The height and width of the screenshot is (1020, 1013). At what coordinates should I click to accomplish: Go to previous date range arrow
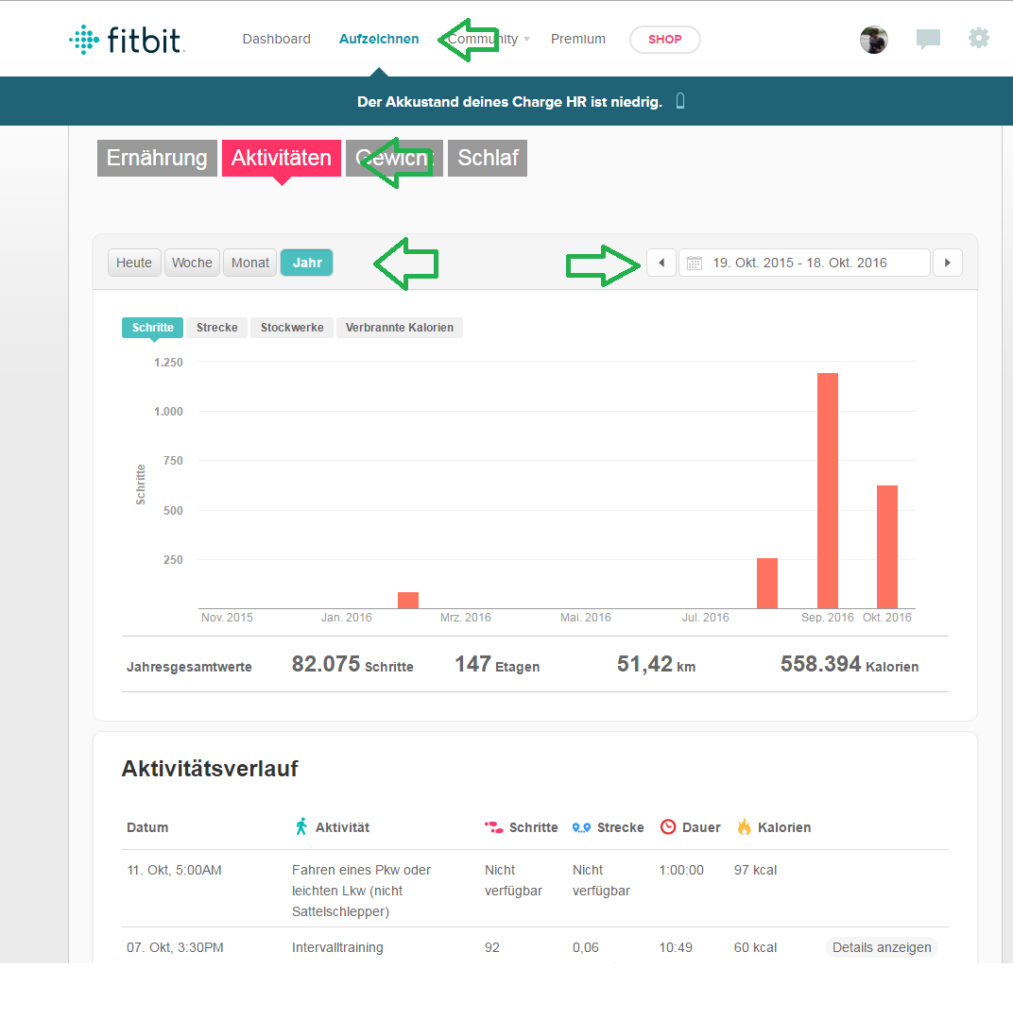pos(661,263)
